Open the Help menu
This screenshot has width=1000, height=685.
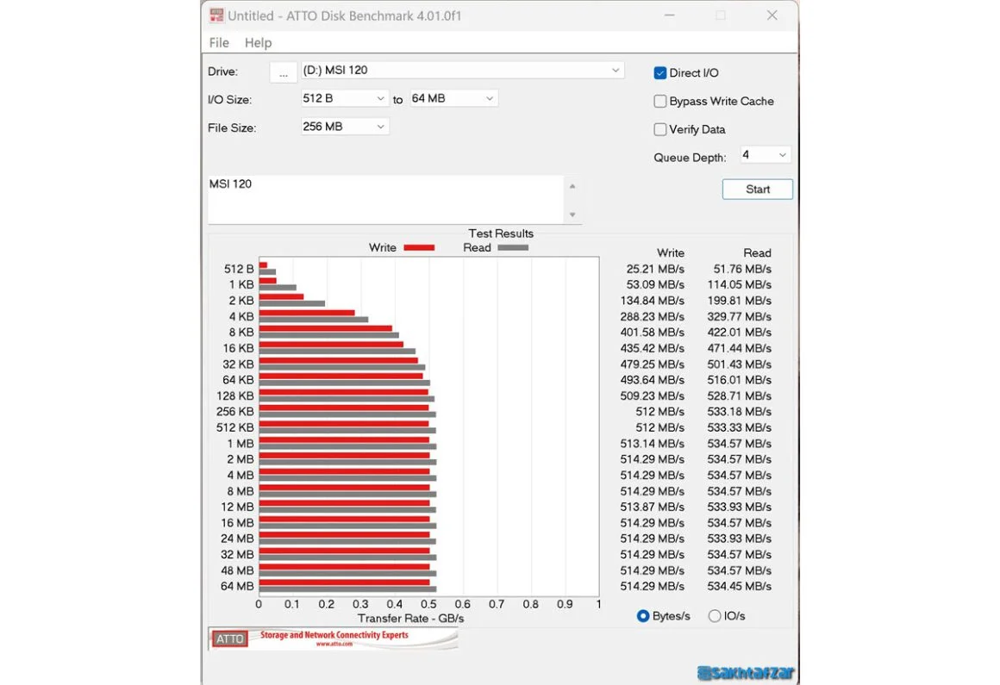pyautogui.click(x=259, y=43)
